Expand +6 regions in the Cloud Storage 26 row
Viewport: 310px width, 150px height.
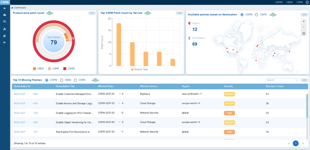199,103
